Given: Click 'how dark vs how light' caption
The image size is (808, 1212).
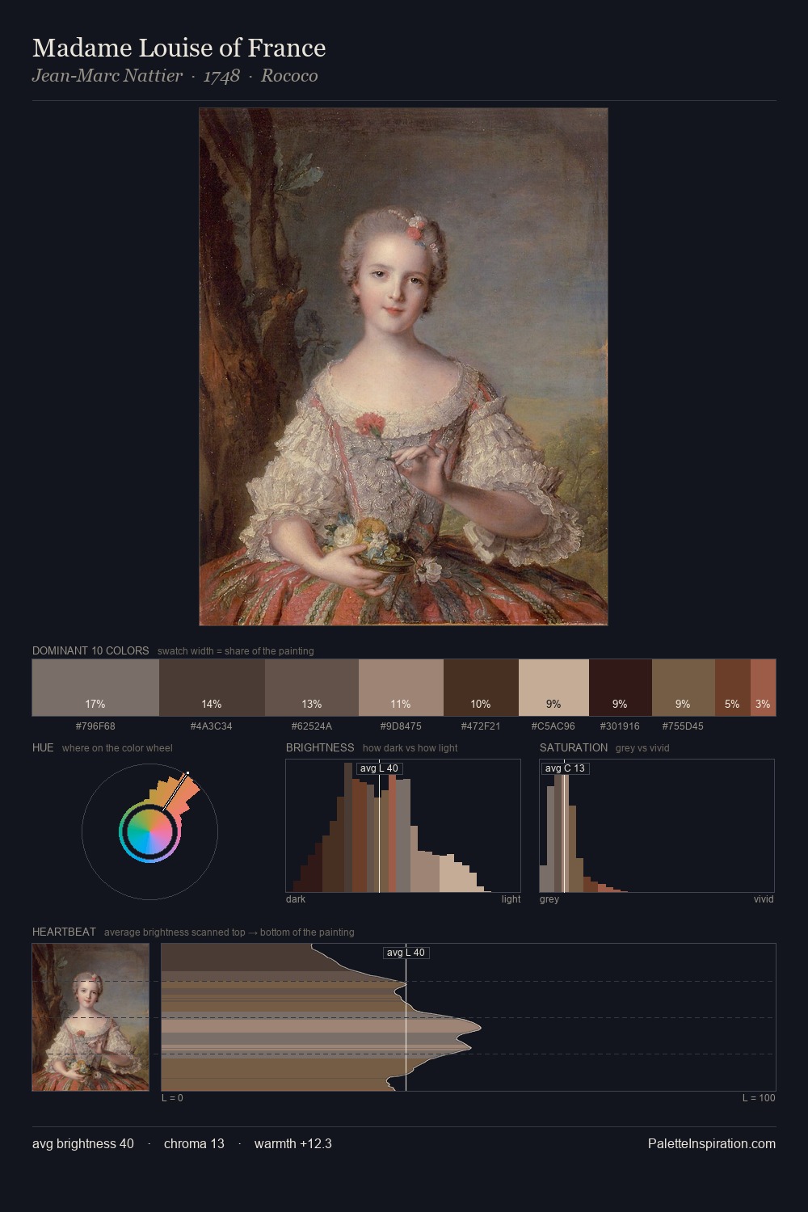Looking at the screenshot, I should point(410,748).
